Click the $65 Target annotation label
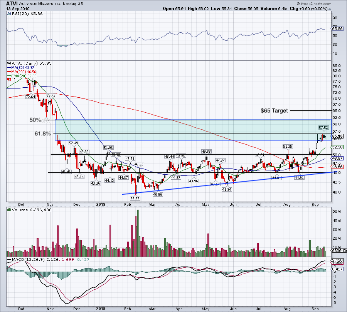Image resolution: width=347 pixels, height=312 pixels. click(274, 111)
